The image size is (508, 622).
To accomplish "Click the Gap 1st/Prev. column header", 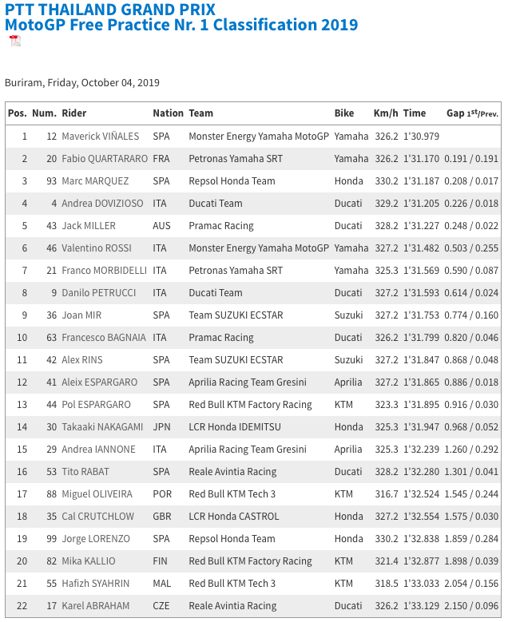I will pos(472,113).
